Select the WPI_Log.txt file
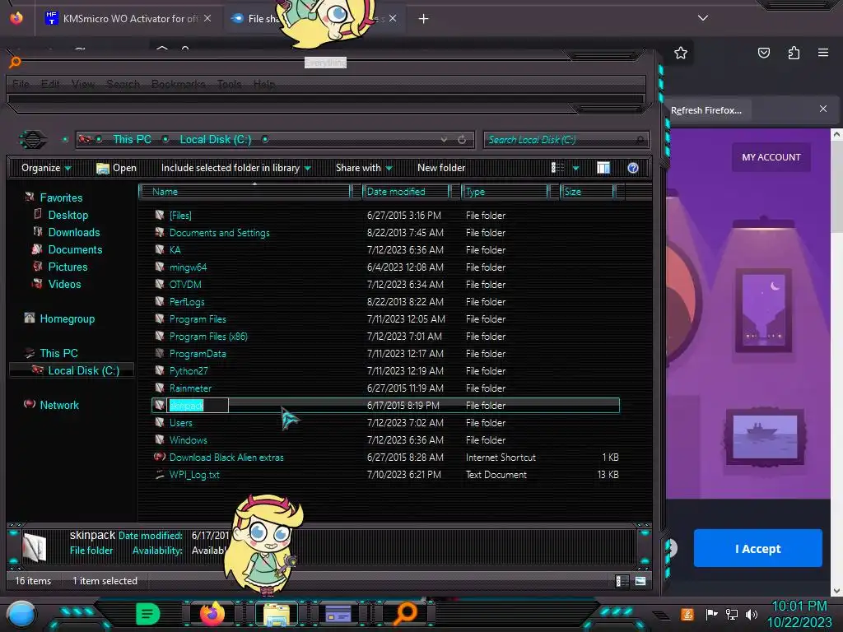Viewport: 843px width, 632px height. tap(194, 475)
